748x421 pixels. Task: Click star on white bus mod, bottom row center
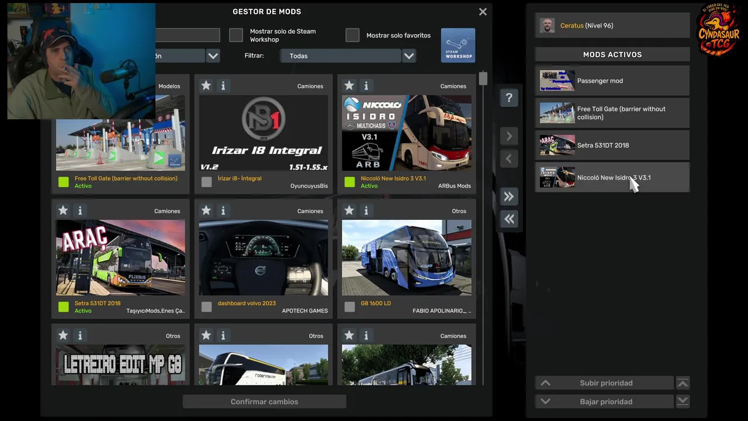(x=206, y=335)
